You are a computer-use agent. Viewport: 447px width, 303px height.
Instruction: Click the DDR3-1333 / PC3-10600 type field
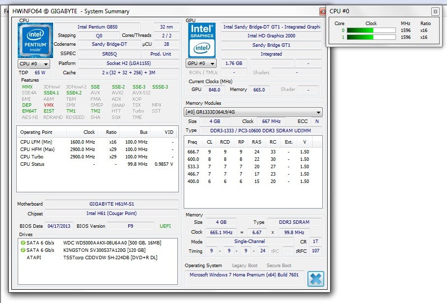click(260, 130)
